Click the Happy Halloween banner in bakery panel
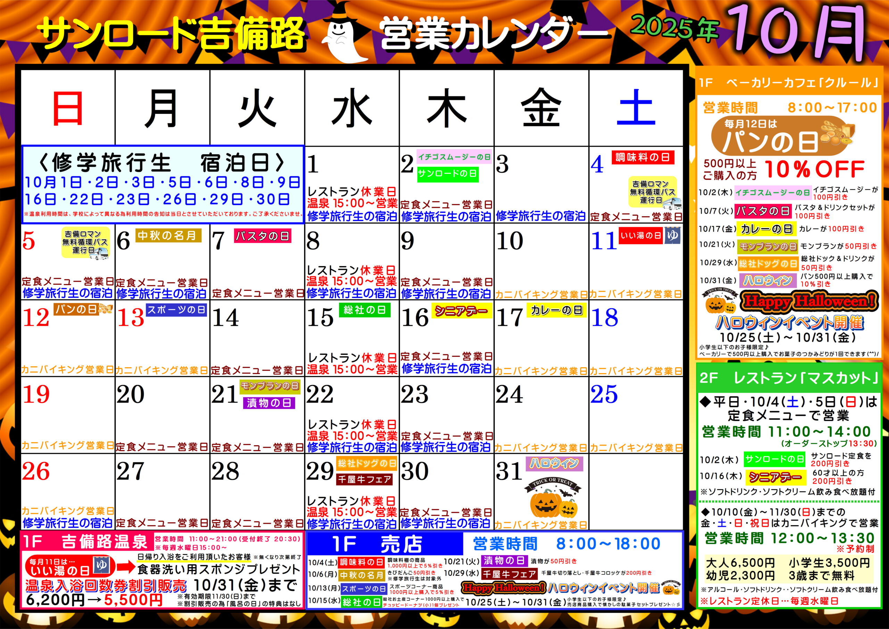The height and width of the screenshot is (629, 889). click(x=809, y=301)
